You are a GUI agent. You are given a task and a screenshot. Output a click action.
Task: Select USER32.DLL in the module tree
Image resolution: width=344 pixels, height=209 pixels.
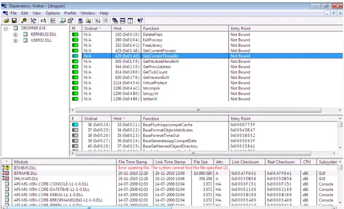(x=41, y=40)
